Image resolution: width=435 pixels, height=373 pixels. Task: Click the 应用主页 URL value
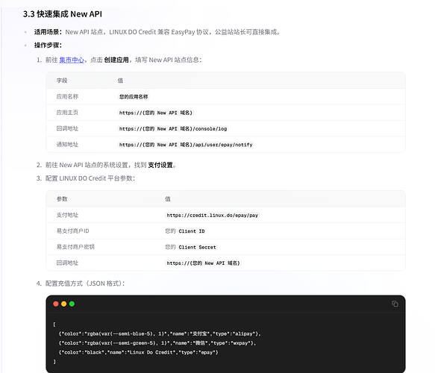pos(156,113)
